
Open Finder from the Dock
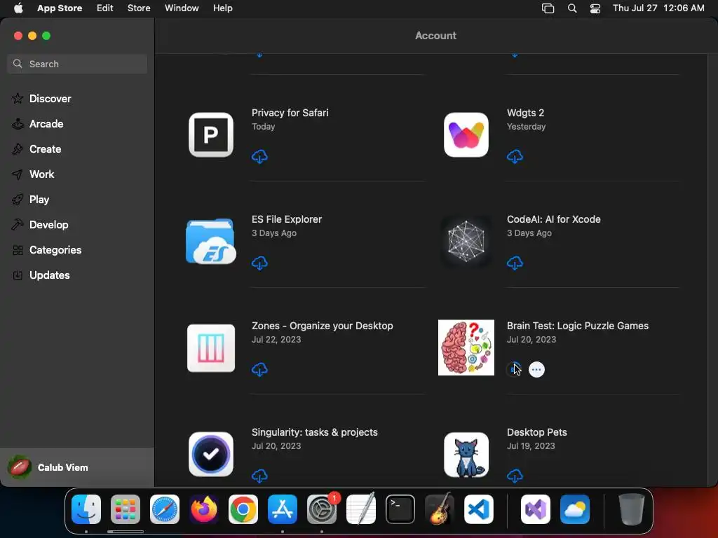(x=86, y=509)
